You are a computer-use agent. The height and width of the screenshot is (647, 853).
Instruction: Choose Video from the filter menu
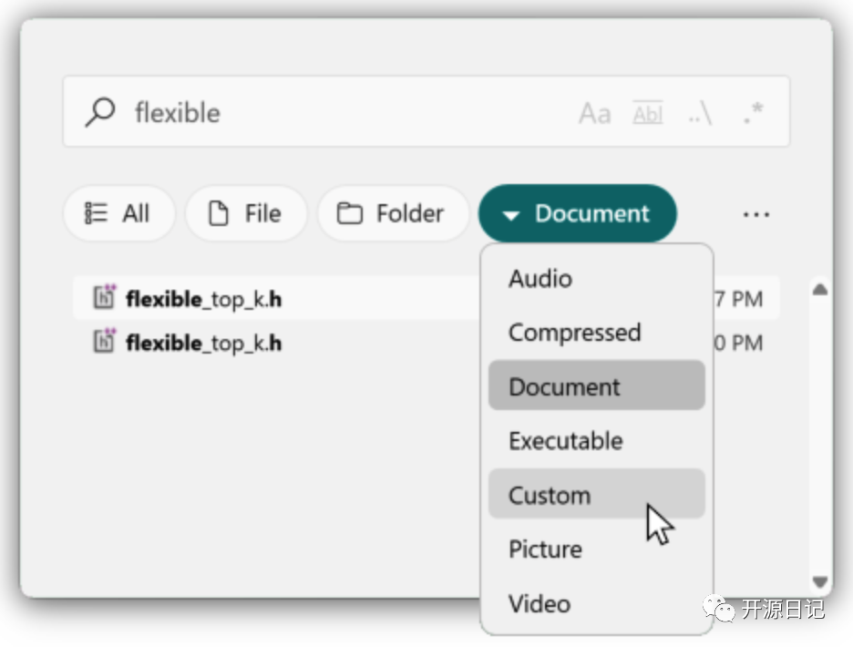coord(540,603)
